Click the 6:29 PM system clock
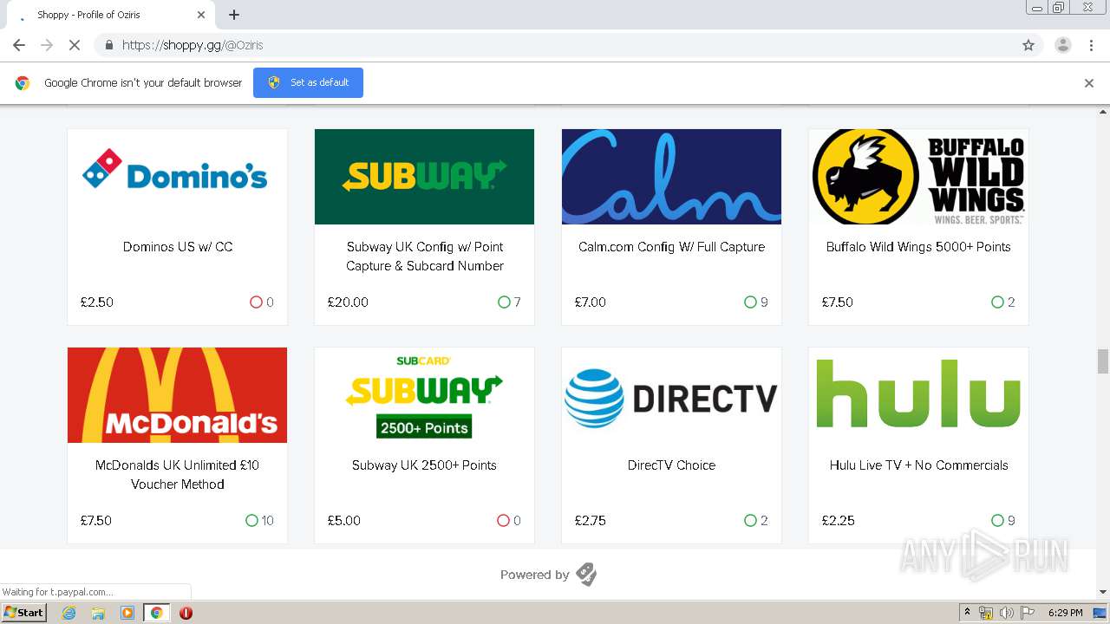Image resolution: width=1110 pixels, height=624 pixels. coord(1065,613)
